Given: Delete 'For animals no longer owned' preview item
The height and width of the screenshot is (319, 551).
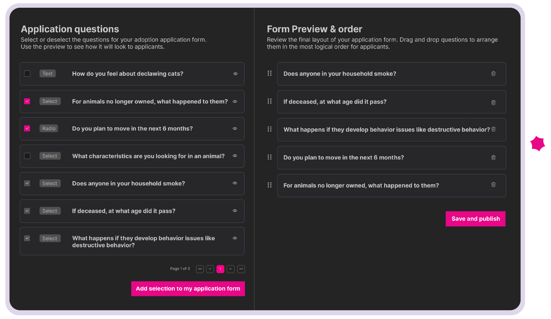Looking at the screenshot, I should (493, 185).
